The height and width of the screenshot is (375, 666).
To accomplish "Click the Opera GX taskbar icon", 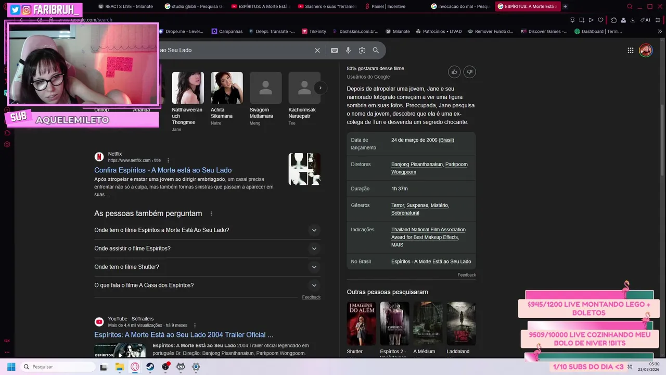I will (135, 367).
